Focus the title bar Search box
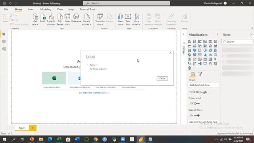Image resolution: width=254 pixels, height=143 pixels. point(126,3)
